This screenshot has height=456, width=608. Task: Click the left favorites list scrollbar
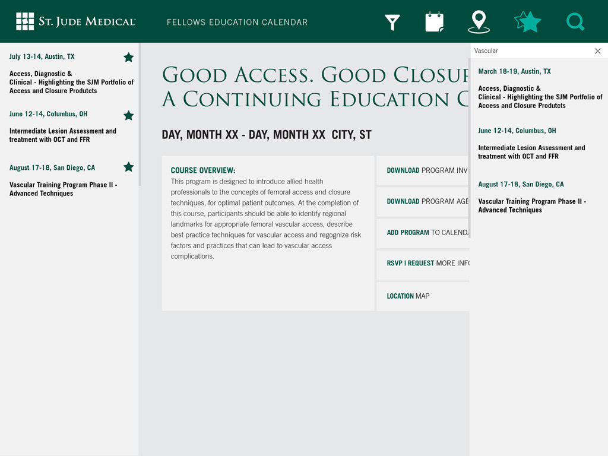140,115
